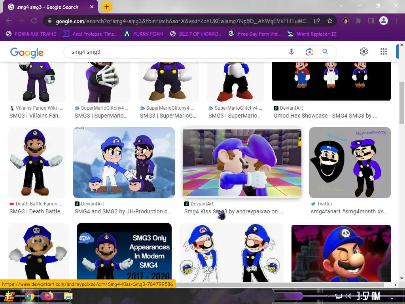The height and width of the screenshot is (304, 405).
Task: Toggle the browser side panel
Action: [371, 21]
